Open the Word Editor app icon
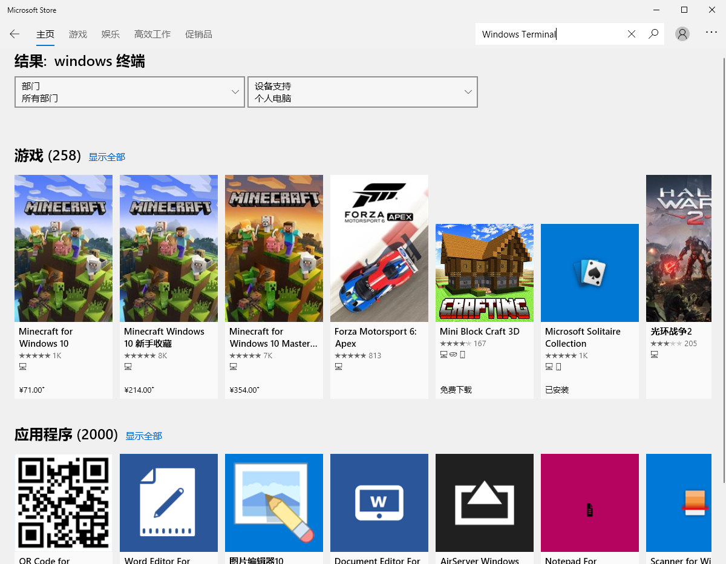Image resolution: width=726 pixels, height=564 pixels. tap(169, 503)
